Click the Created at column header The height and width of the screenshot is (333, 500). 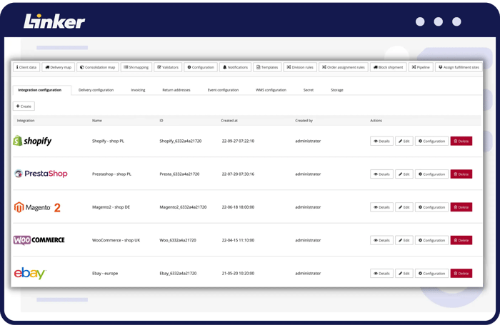pos(229,121)
